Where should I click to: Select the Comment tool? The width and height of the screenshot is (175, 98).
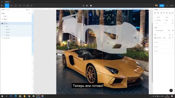(31, 5)
